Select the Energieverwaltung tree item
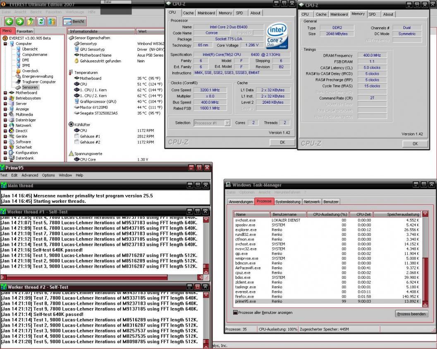Image resolution: width=437 pixels, height=349 pixels. pos(37,76)
